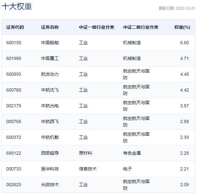Select security name 光启技术

[x=50, y=185]
